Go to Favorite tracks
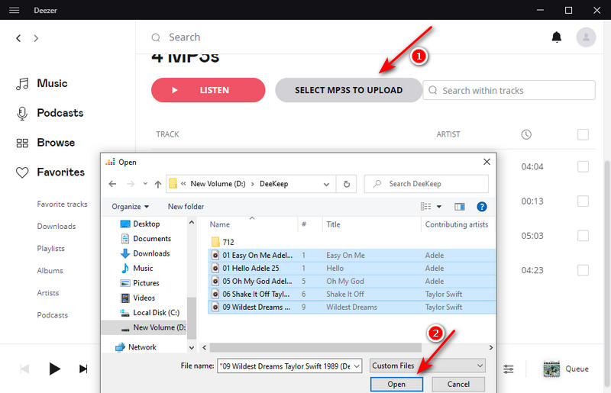Viewport: 611px width, 393px height. [x=62, y=204]
